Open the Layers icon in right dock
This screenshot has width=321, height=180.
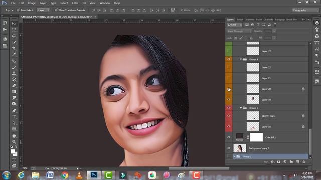(x=317, y=23)
